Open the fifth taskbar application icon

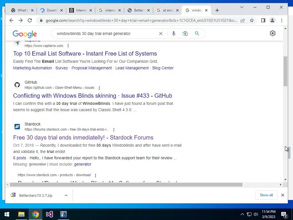click(x=63, y=214)
